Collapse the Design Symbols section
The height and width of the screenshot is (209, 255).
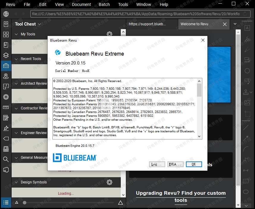click(16, 183)
